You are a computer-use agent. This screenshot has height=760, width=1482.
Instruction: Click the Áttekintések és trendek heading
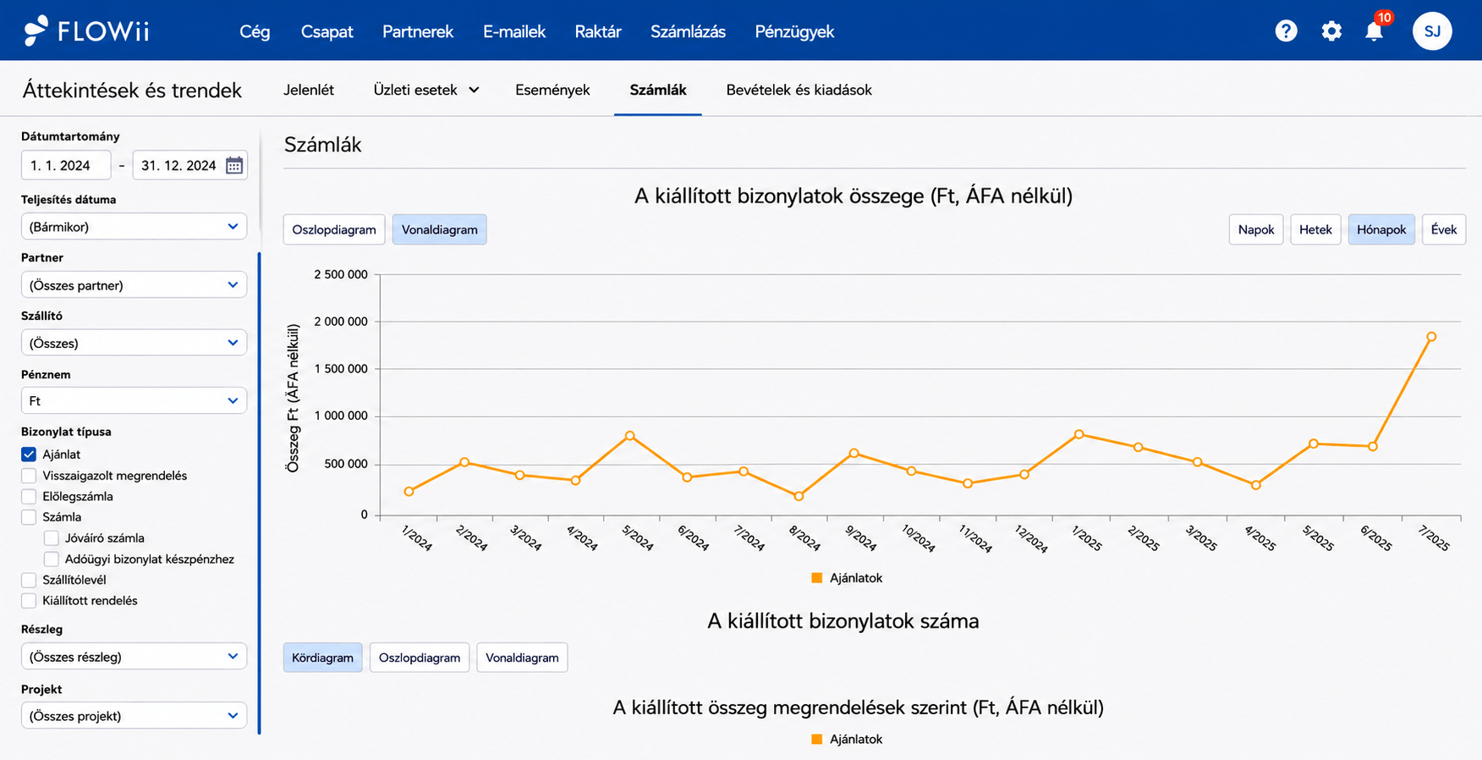point(132,90)
